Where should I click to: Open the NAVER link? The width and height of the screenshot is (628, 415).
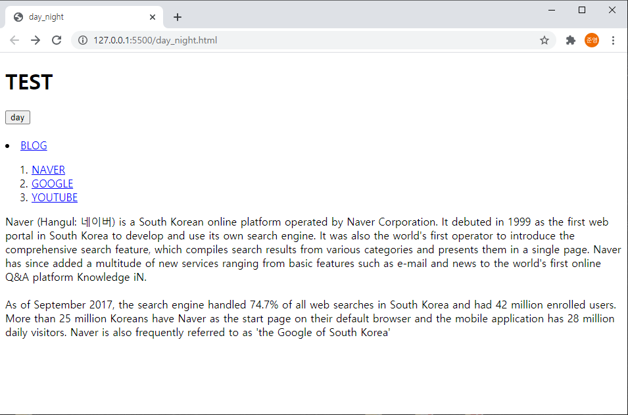click(x=48, y=170)
